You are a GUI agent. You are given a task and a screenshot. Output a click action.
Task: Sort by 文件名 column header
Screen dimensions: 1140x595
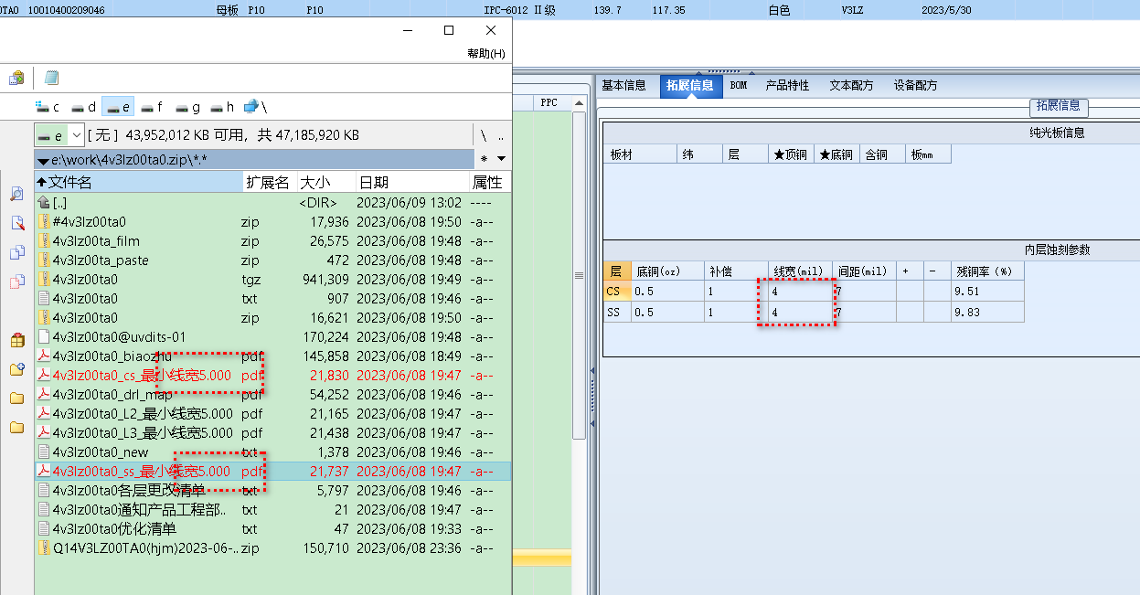coord(138,183)
